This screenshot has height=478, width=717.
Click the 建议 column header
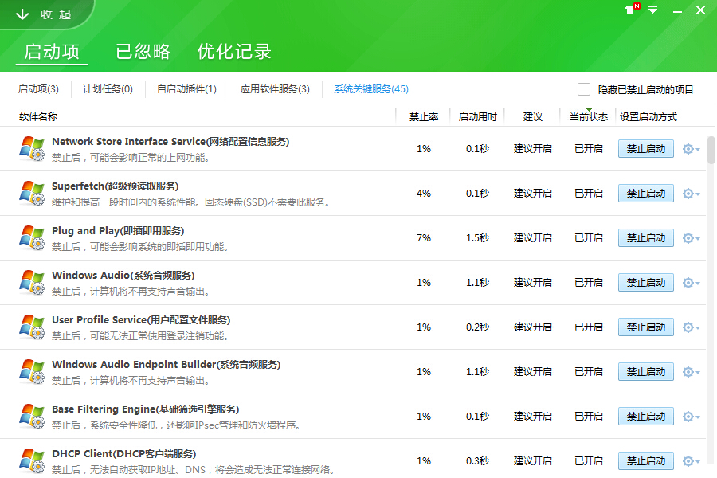coord(533,117)
